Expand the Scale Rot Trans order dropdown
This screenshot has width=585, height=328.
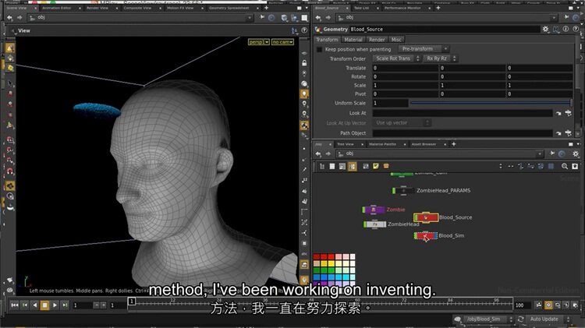point(395,58)
